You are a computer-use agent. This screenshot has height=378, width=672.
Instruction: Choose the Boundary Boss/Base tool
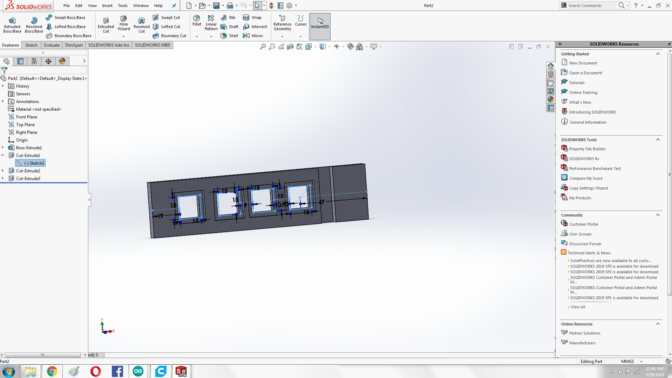[x=69, y=36]
